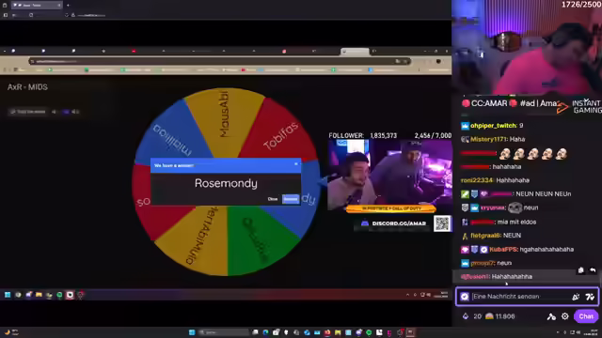This screenshot has height=338, width=602.
Task: Click the DISCORD.GG/AMAR banner
Action: point(394,223)
